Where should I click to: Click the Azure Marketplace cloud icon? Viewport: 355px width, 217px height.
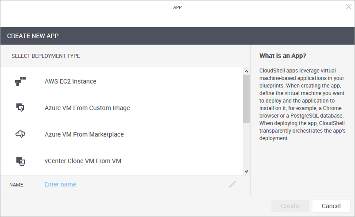(x=20, y=134)
